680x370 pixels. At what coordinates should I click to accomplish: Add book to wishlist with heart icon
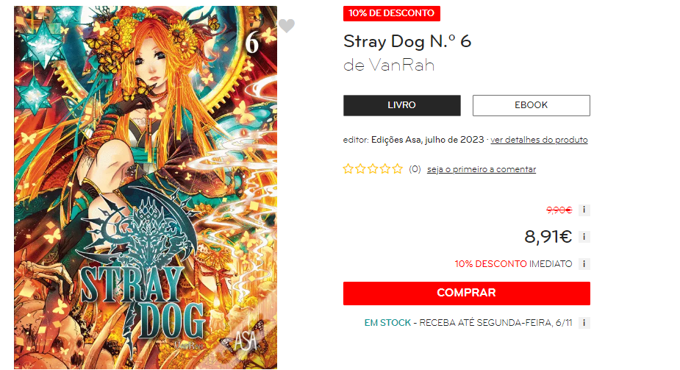286,26
